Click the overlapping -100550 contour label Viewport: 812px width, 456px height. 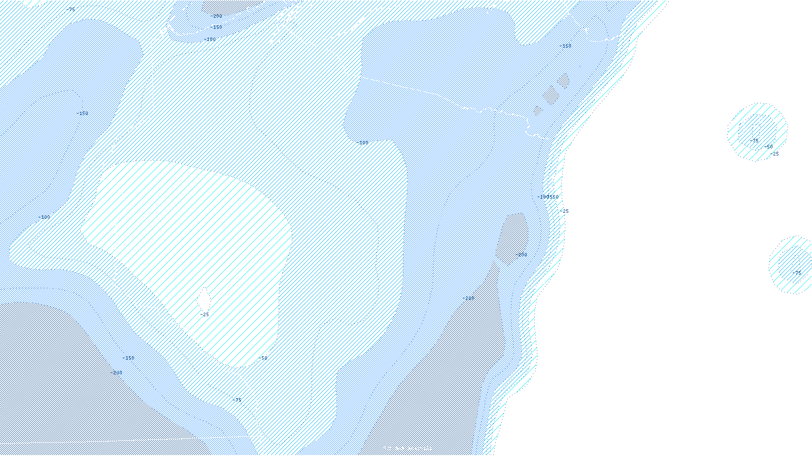click(548, 197)
